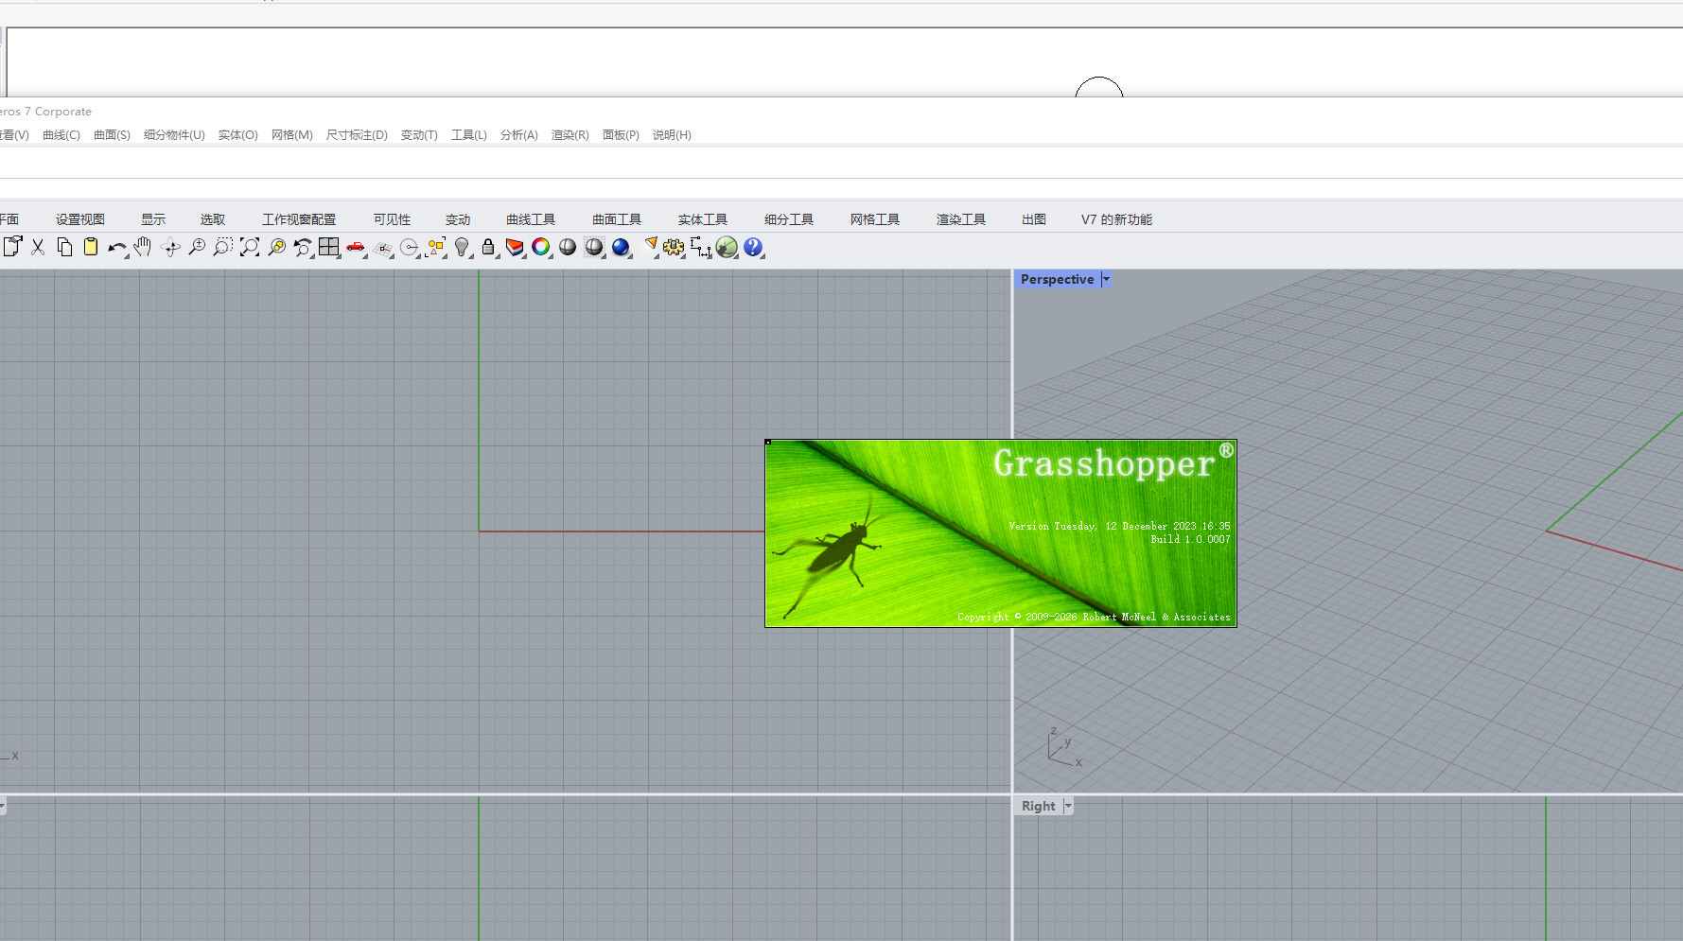This screenshot has width=1683, height=941.
Task: Open the 渲染(R) menu
Action: pos(570,135)
